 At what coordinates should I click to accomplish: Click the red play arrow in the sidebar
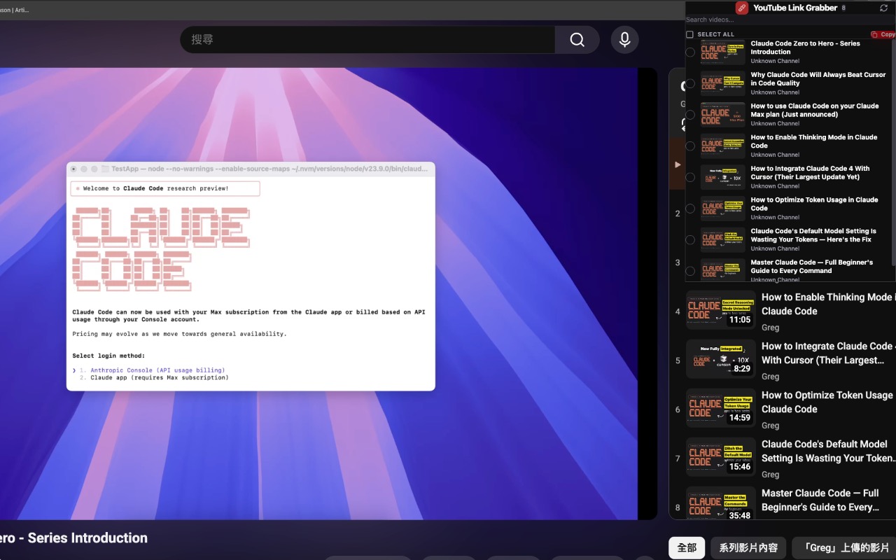click(677, 164)
